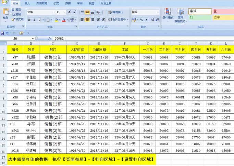Click the Insert Function fx icon
Image resolution: width=234 pixels, height=166 pixels.
click(x=50, y=39)
